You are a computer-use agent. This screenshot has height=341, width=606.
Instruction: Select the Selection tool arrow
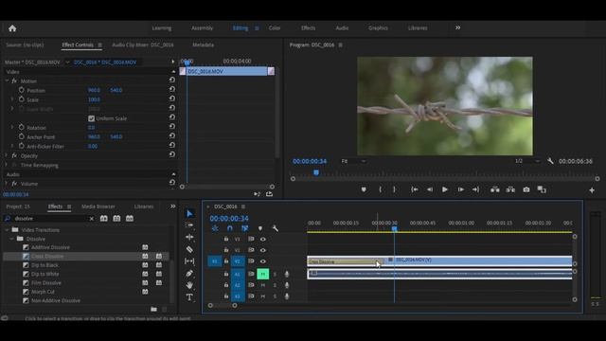click(x=189, y=213)
